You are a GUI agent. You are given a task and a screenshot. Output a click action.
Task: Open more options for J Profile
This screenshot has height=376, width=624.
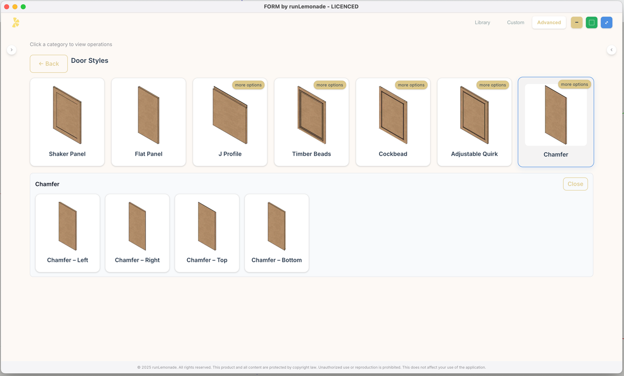coord(248,85)
